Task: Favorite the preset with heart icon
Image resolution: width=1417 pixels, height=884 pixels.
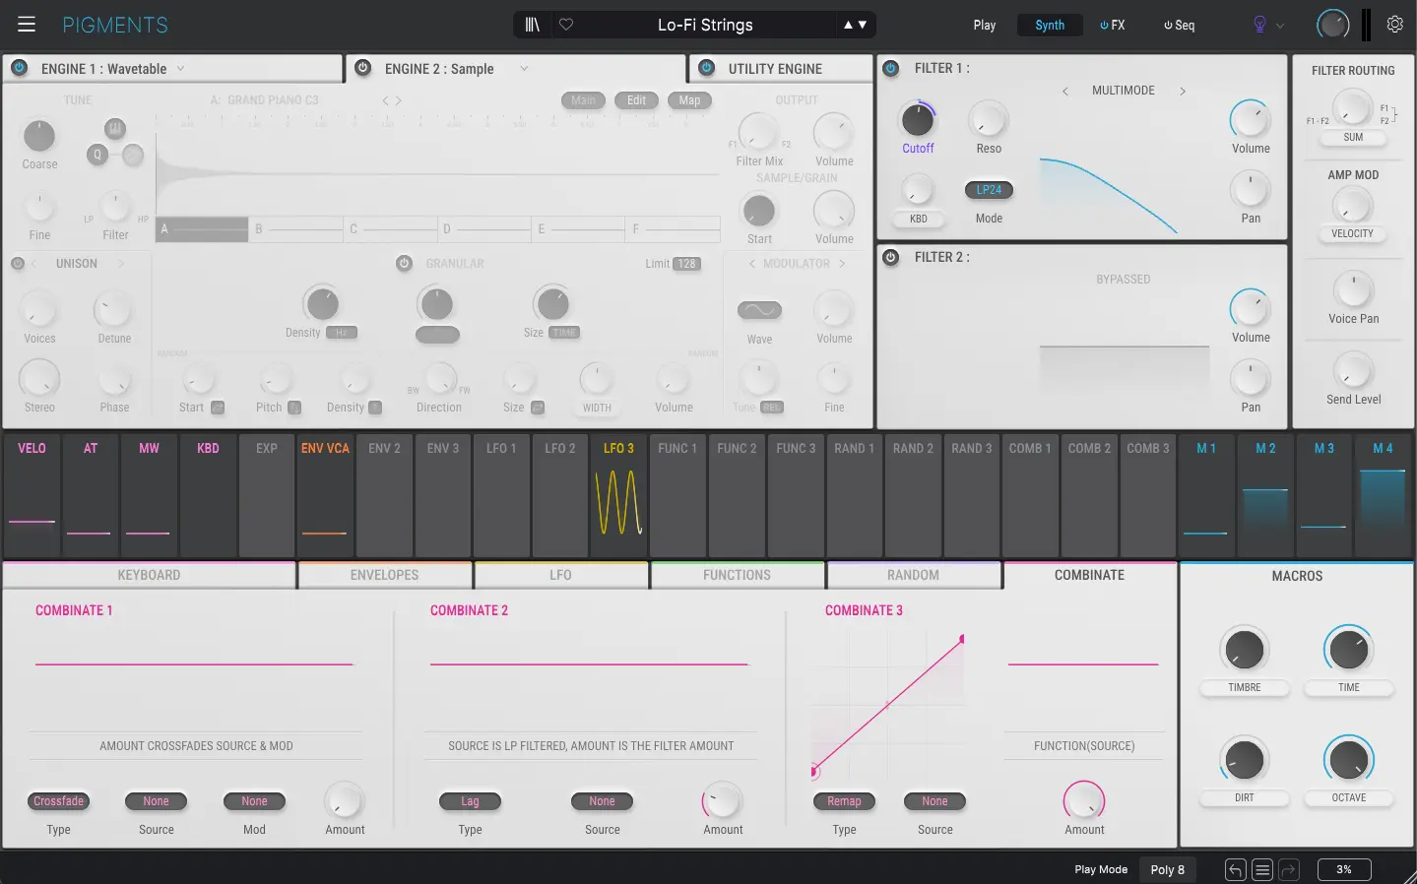Action: pyautogui.click(x=566, y=25)
